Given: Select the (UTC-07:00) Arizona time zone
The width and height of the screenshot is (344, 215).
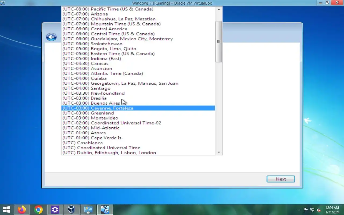Looking at the screenshot, I should pos(138,14).
